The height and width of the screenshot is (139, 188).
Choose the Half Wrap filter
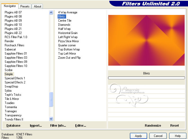(x=64, y=29)
